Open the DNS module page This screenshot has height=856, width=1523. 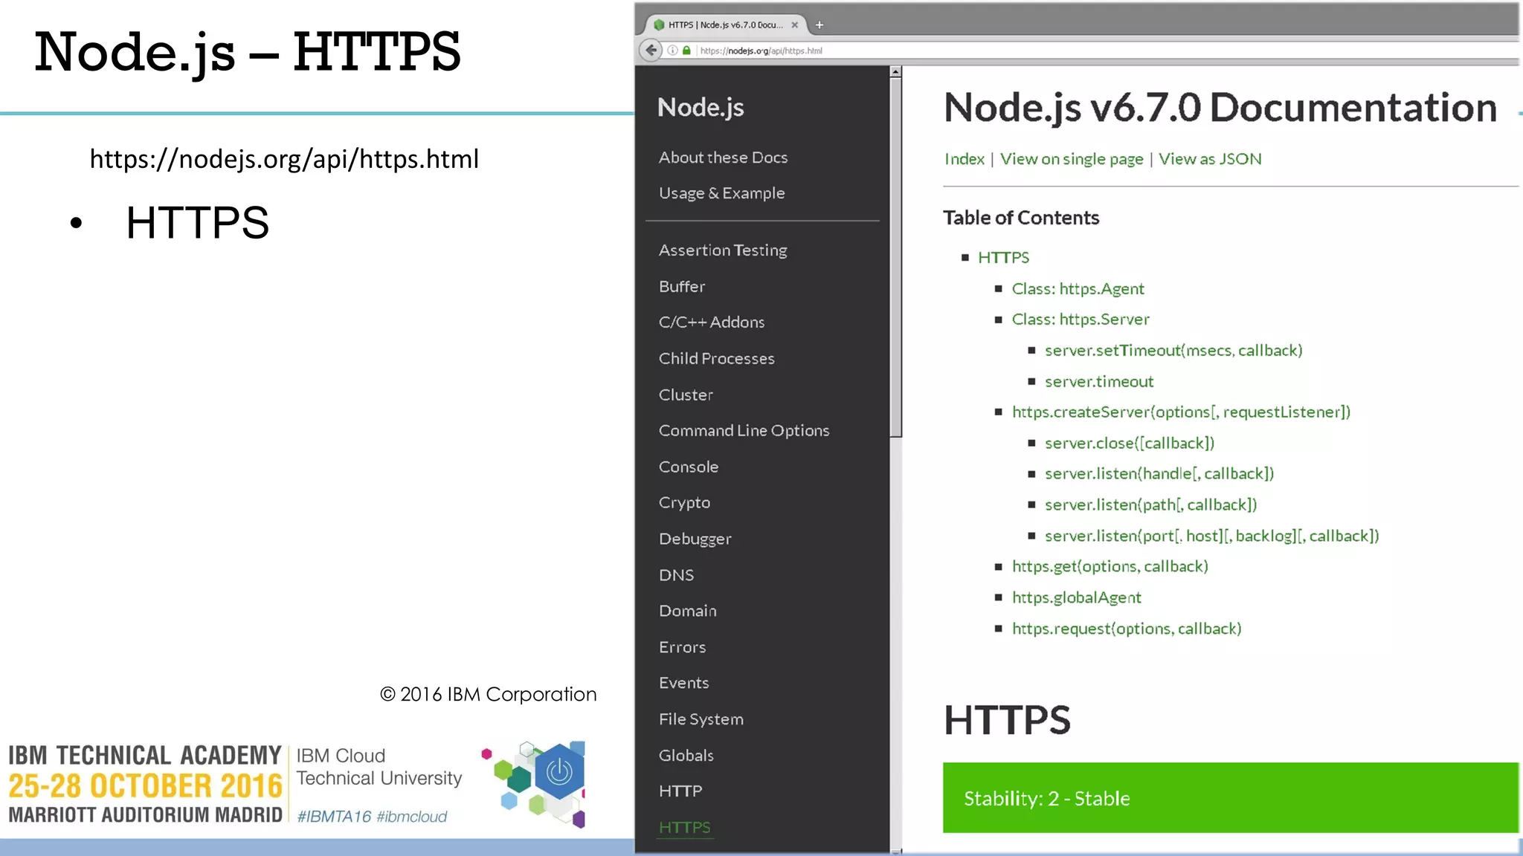(x=676, y=575)
